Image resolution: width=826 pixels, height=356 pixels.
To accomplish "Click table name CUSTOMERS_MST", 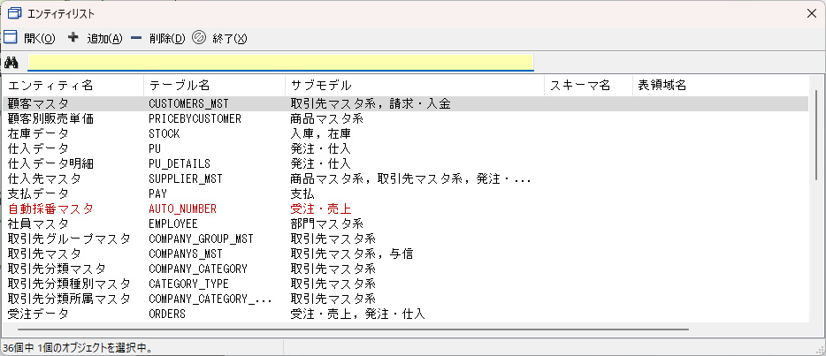I will point(189,104).
